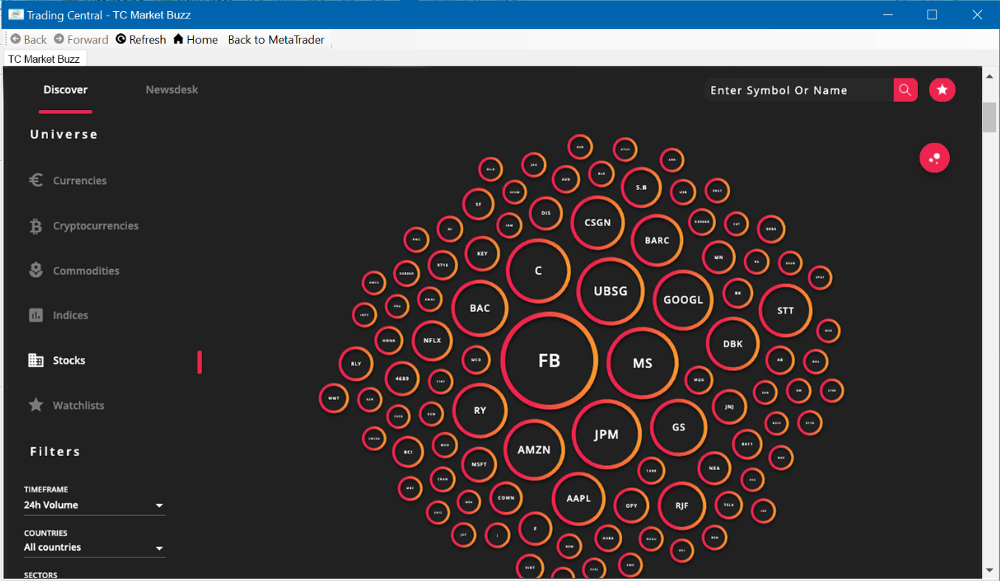Open the Indices chart icon
1000x581 pixels.
pyautogui.click(x=35, y=316)
